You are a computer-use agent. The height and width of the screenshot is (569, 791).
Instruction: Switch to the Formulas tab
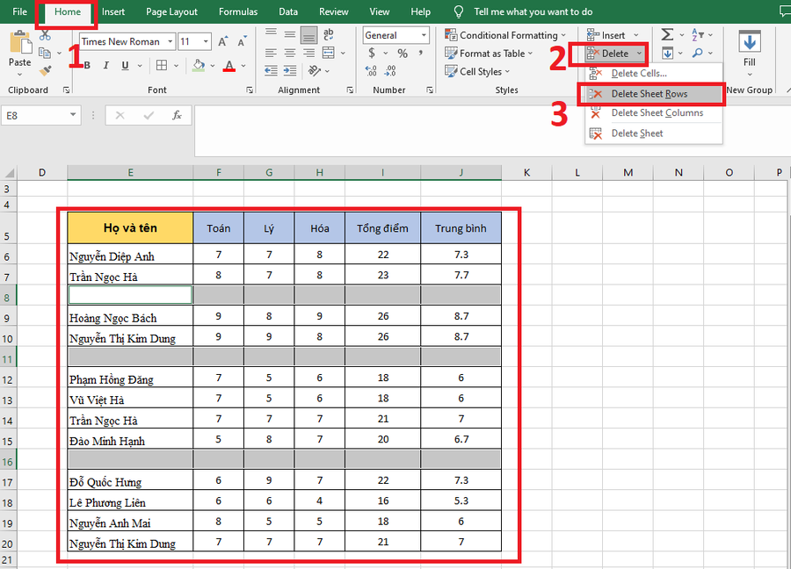pos(238,11)
